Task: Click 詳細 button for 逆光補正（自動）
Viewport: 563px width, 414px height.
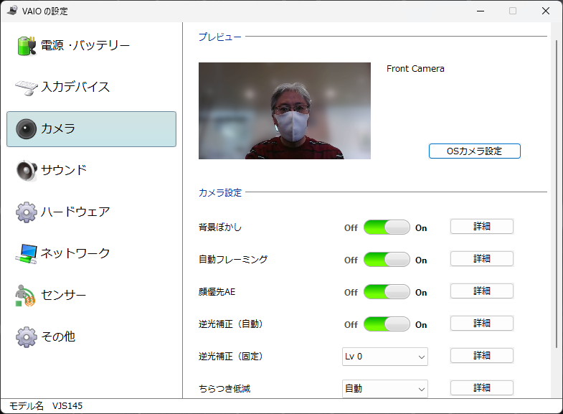Action: point(482,324)
